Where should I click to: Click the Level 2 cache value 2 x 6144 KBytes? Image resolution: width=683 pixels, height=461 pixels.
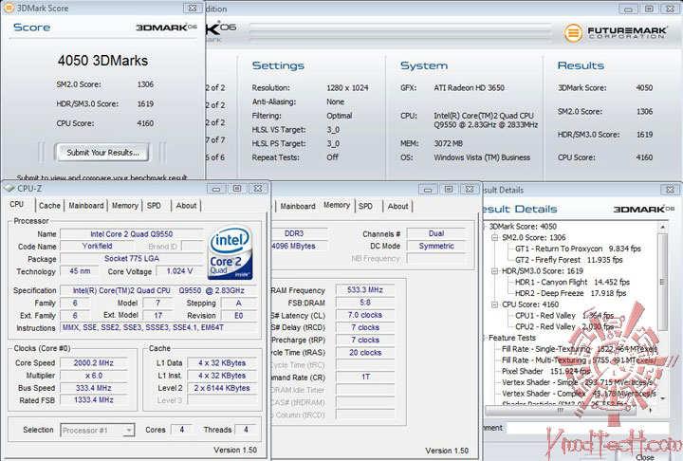tap(222, 388)
